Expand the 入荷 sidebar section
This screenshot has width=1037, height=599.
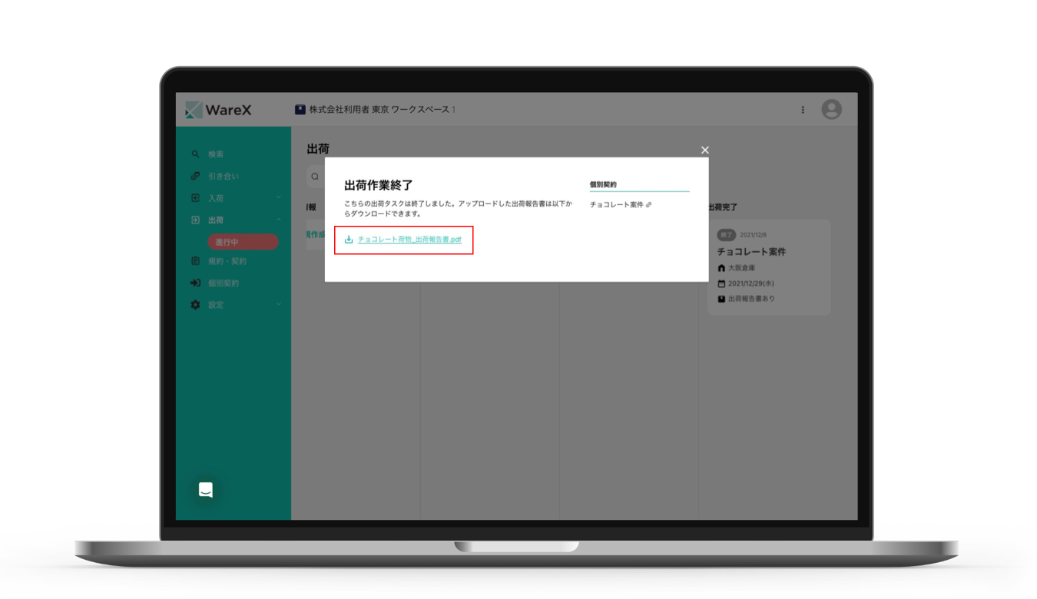click(x=278, y=198)
